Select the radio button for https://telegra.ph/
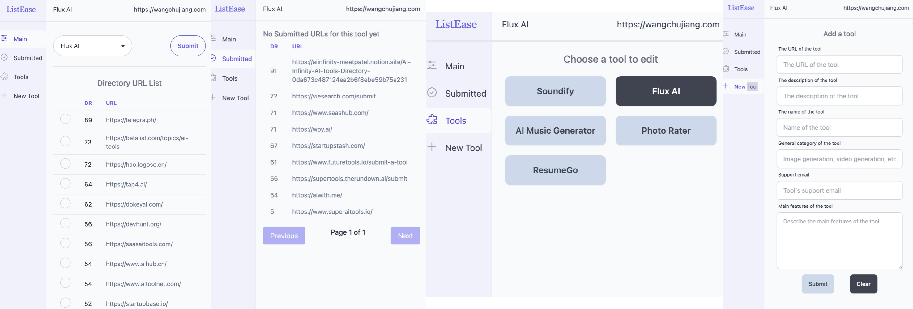 (x=65, y=119)
